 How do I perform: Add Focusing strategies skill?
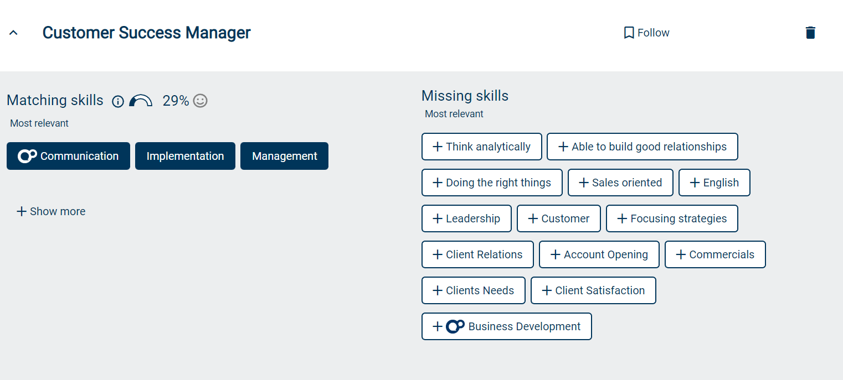[672, 218]
